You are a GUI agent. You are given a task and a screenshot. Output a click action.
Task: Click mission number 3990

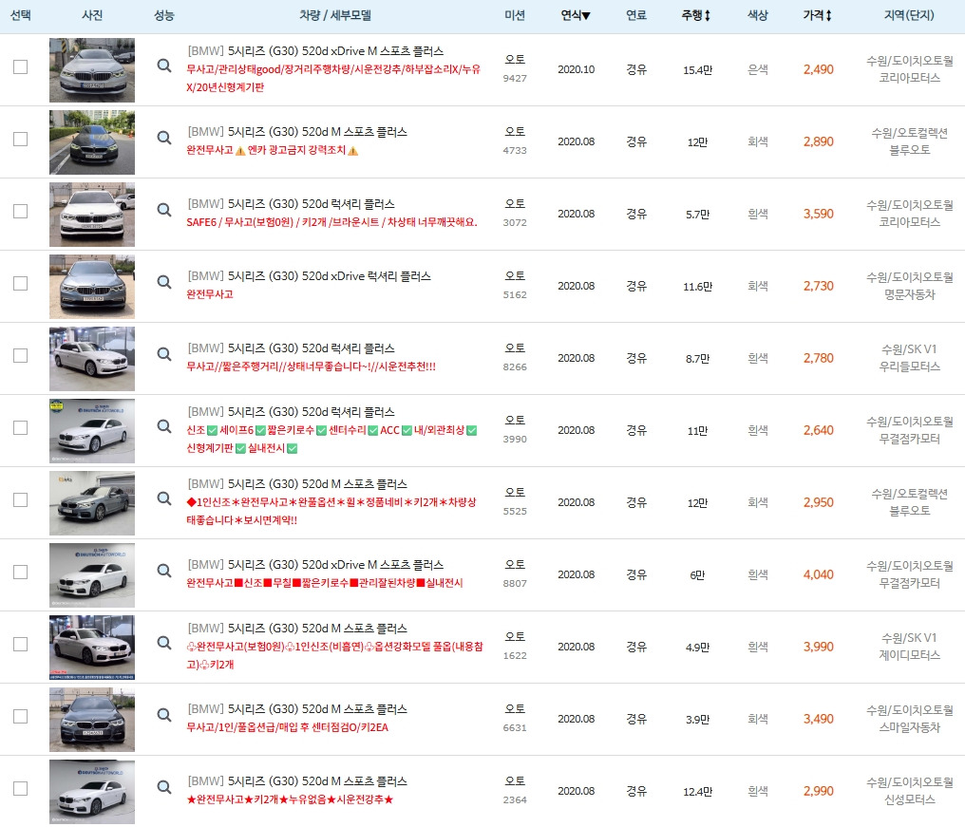coord(515,440)
